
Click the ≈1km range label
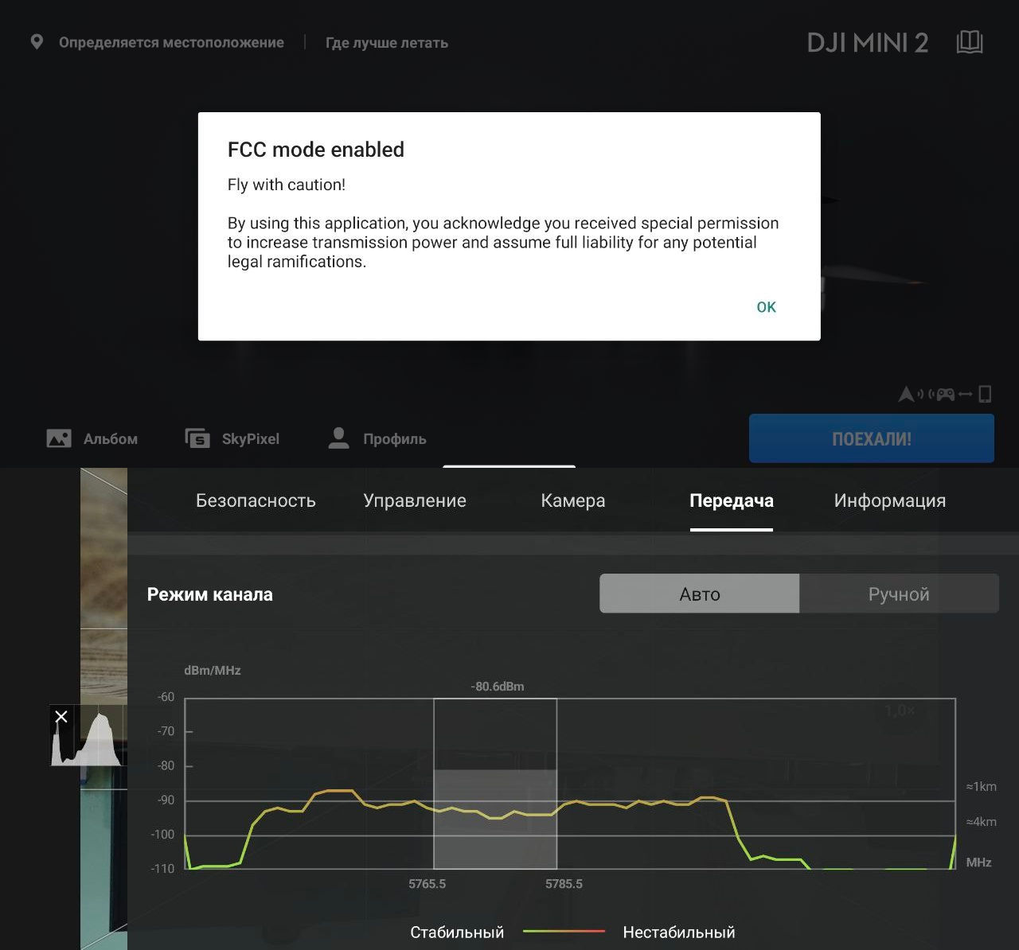point(982,786)
